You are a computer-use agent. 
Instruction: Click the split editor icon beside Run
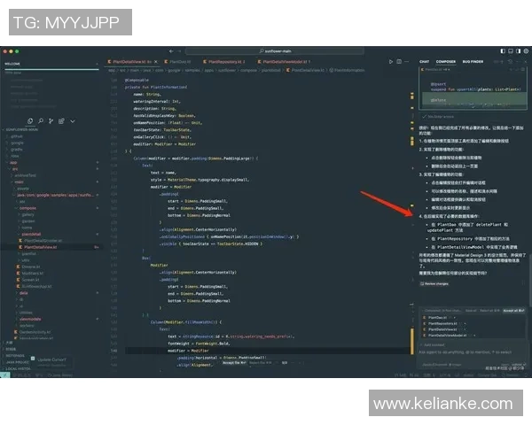[400, 62]
